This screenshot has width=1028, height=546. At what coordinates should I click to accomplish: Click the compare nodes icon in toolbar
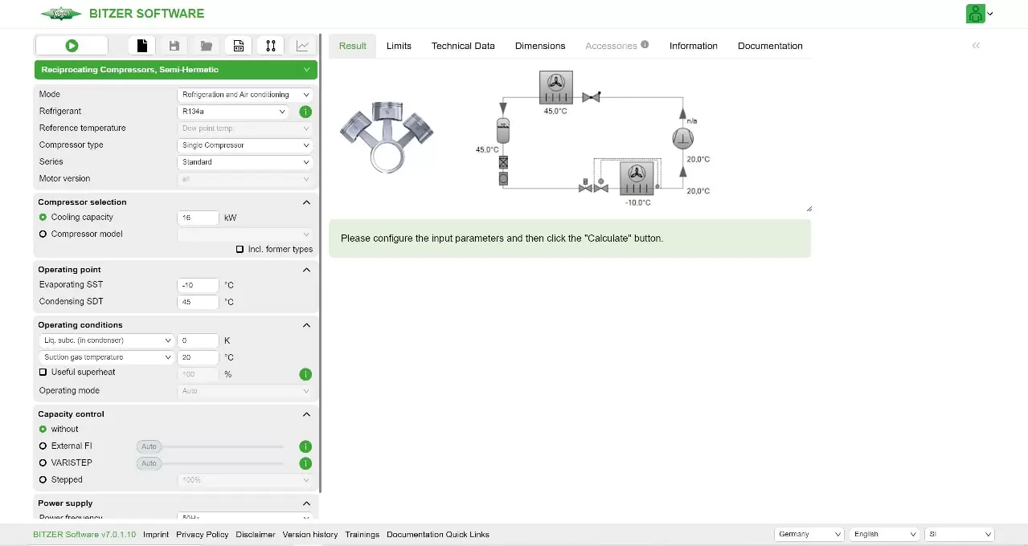(x=270, y=46)
